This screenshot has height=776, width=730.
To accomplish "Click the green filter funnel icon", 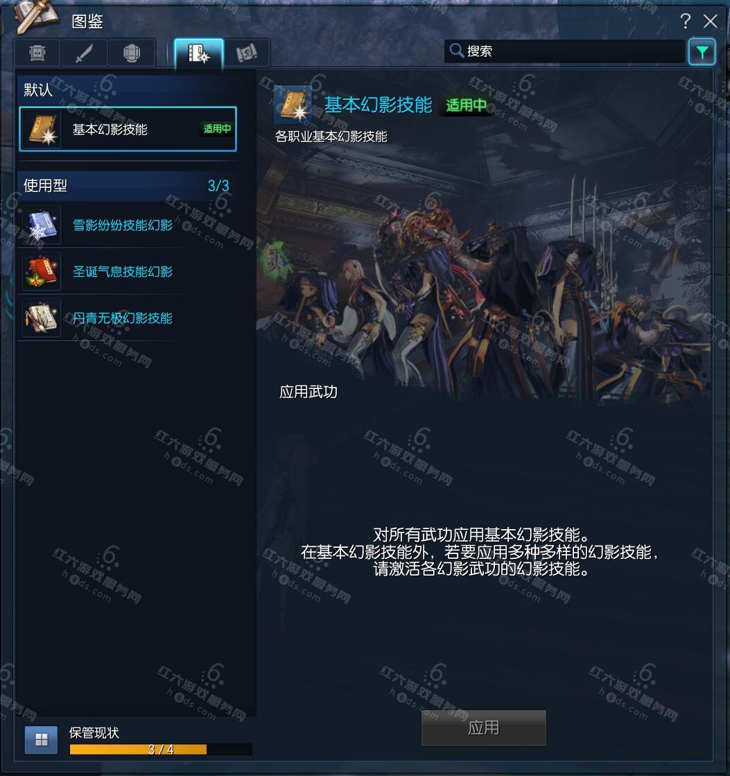I will tap(702, 52).
